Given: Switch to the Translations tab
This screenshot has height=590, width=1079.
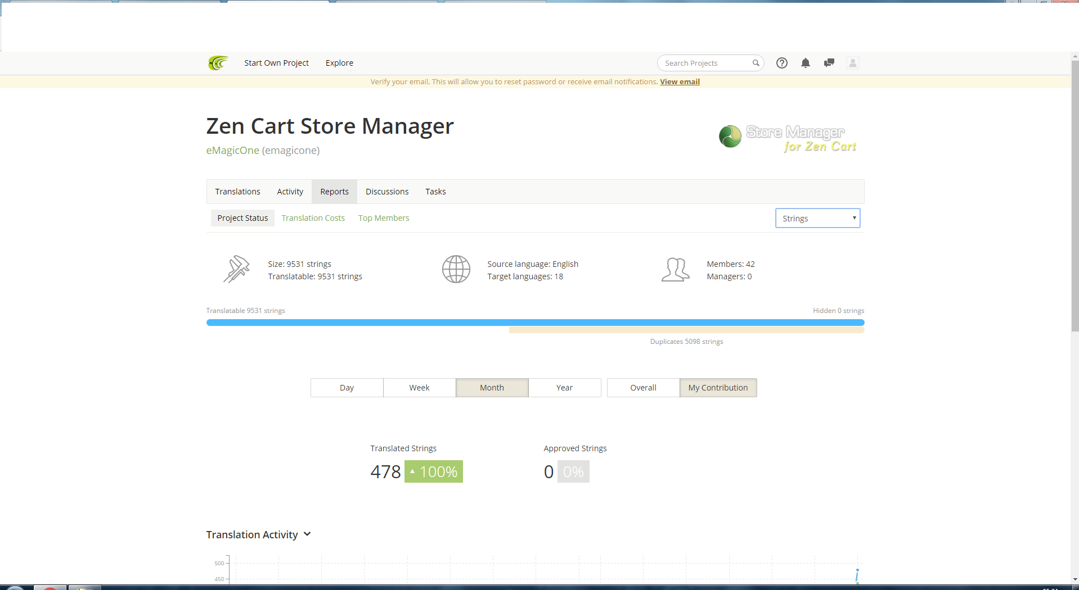Looking at the screenshot, I should [237, 192].
